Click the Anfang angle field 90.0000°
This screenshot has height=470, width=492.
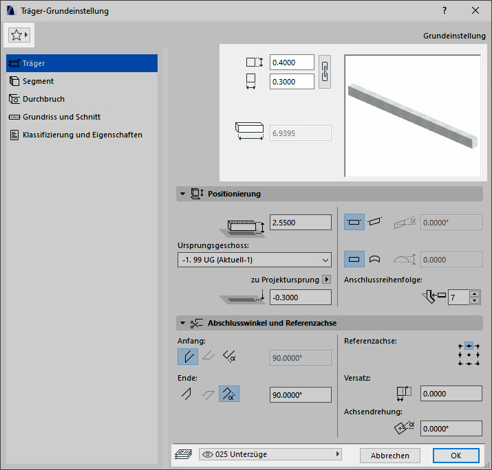[x=300, y=358]
